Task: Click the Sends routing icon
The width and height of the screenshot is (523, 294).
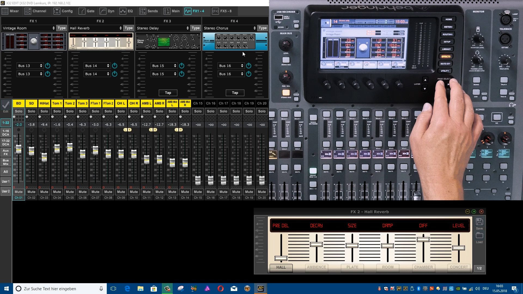Action: click(142, 11)
